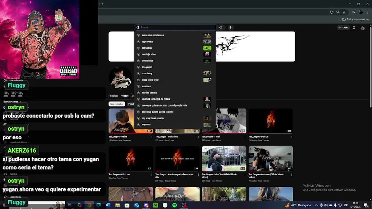Open File Explorer from the taskbar
Viewport: 372px width, 209px height.
pos(117,205)
